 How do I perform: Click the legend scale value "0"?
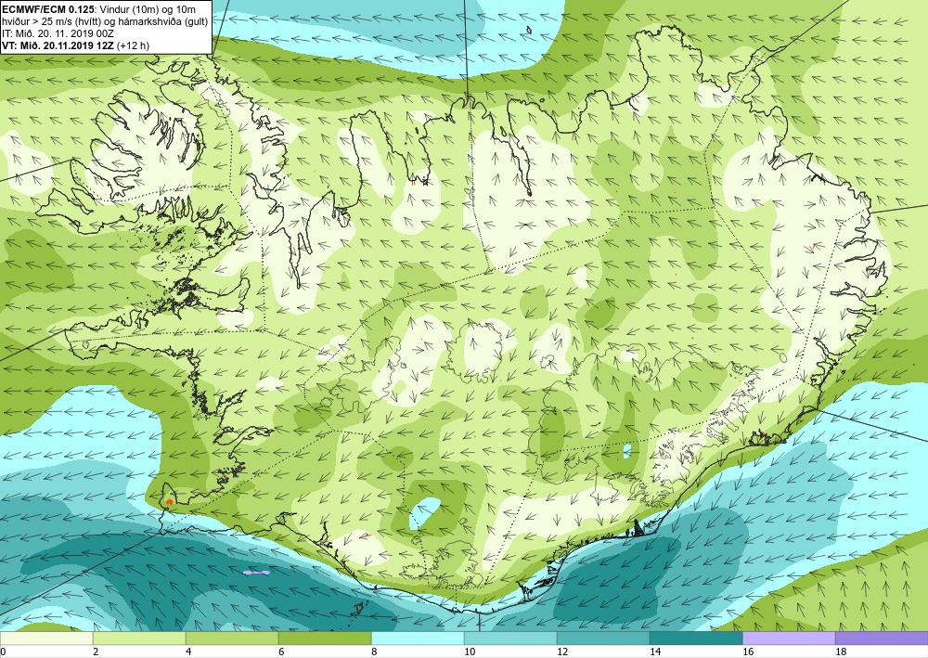click(x=3, y=652)
